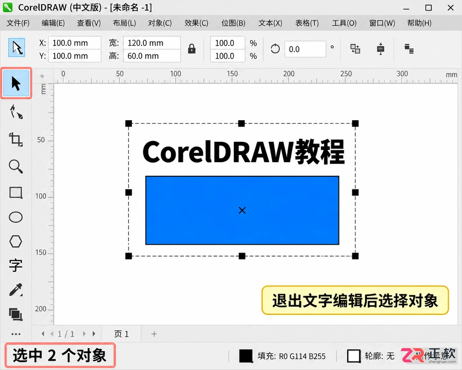Click the center alignment icon in the property bar
462x370 pixels.
click(381, 49)
